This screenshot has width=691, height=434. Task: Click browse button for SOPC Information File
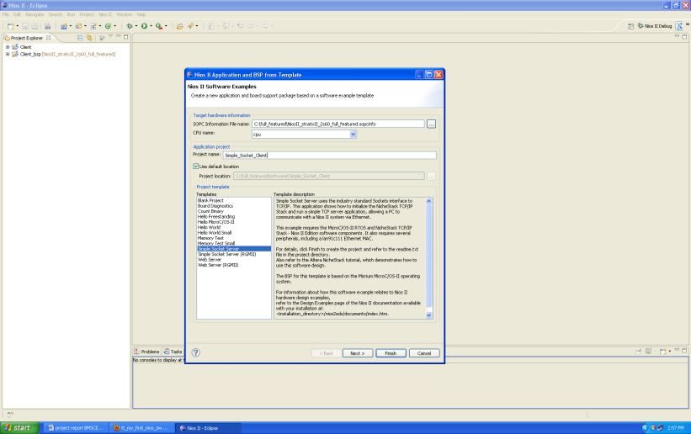click(432, 124)
